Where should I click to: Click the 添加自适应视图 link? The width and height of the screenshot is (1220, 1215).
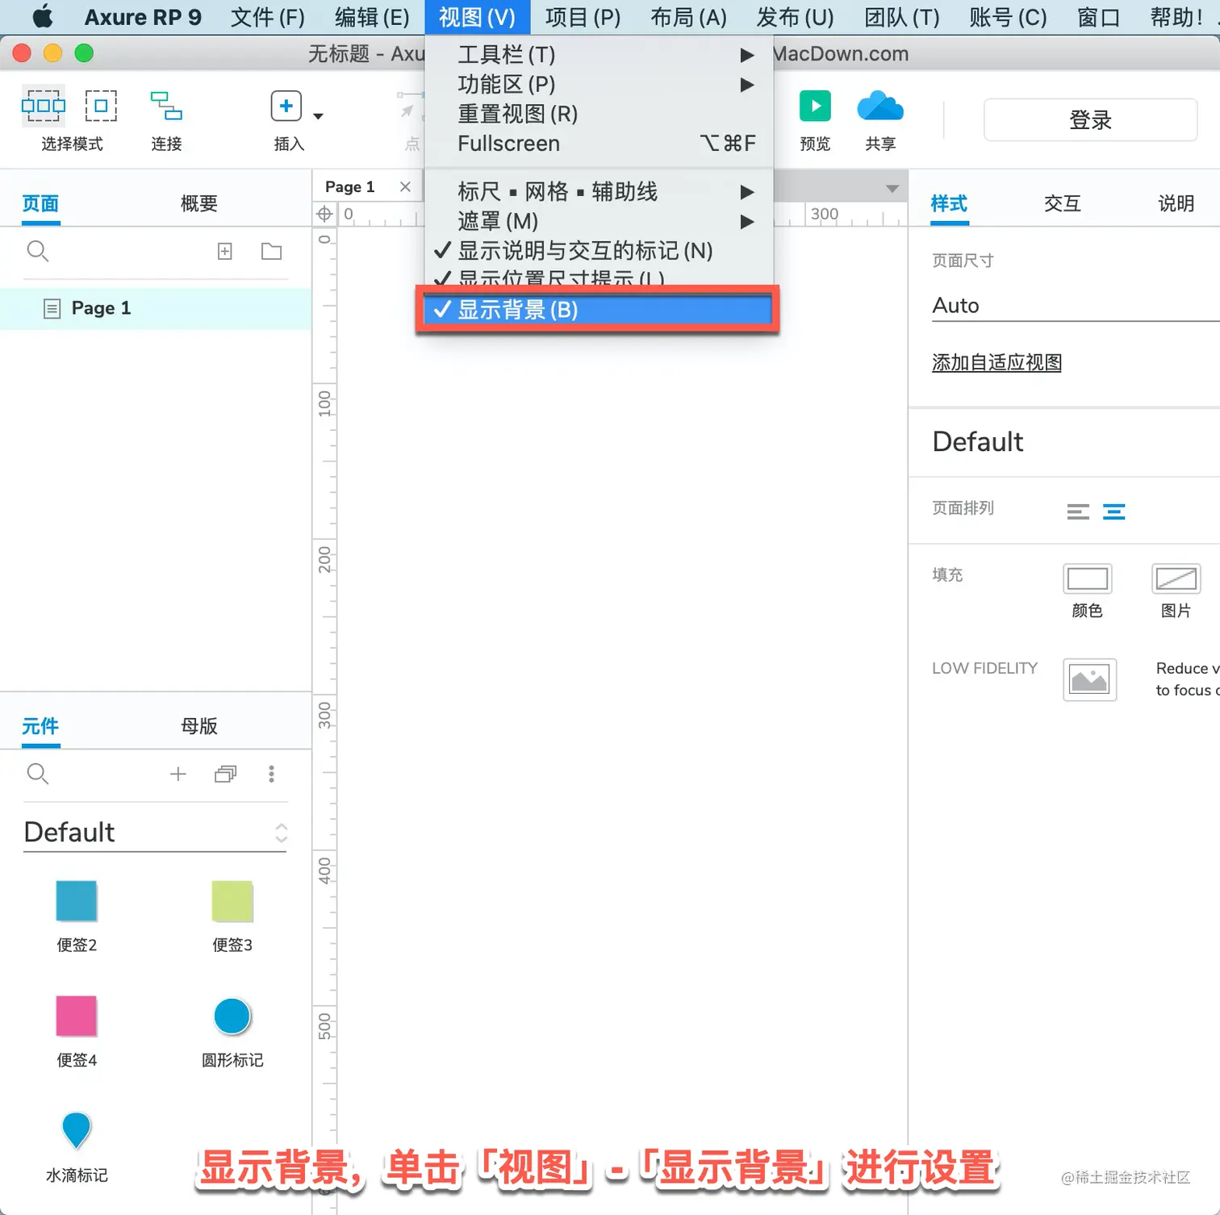[x=996, y=363]
